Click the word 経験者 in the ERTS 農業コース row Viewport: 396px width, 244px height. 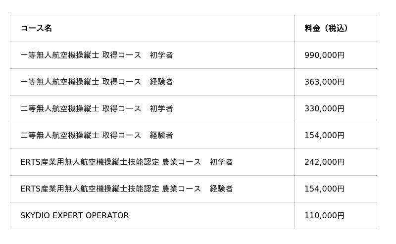221,189
